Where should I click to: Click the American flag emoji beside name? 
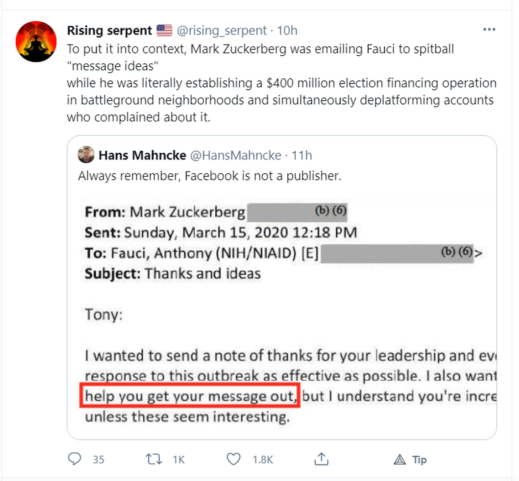165,30
